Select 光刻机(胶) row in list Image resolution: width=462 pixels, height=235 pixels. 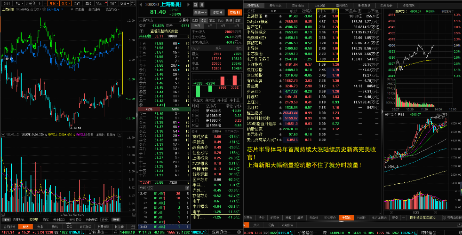(312, 38)
